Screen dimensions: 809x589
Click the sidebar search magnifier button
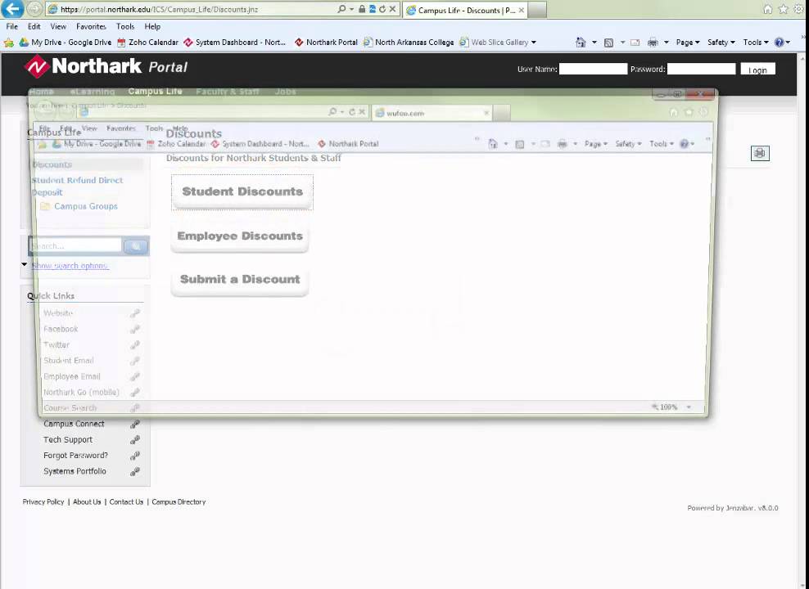tap(136, 245)
